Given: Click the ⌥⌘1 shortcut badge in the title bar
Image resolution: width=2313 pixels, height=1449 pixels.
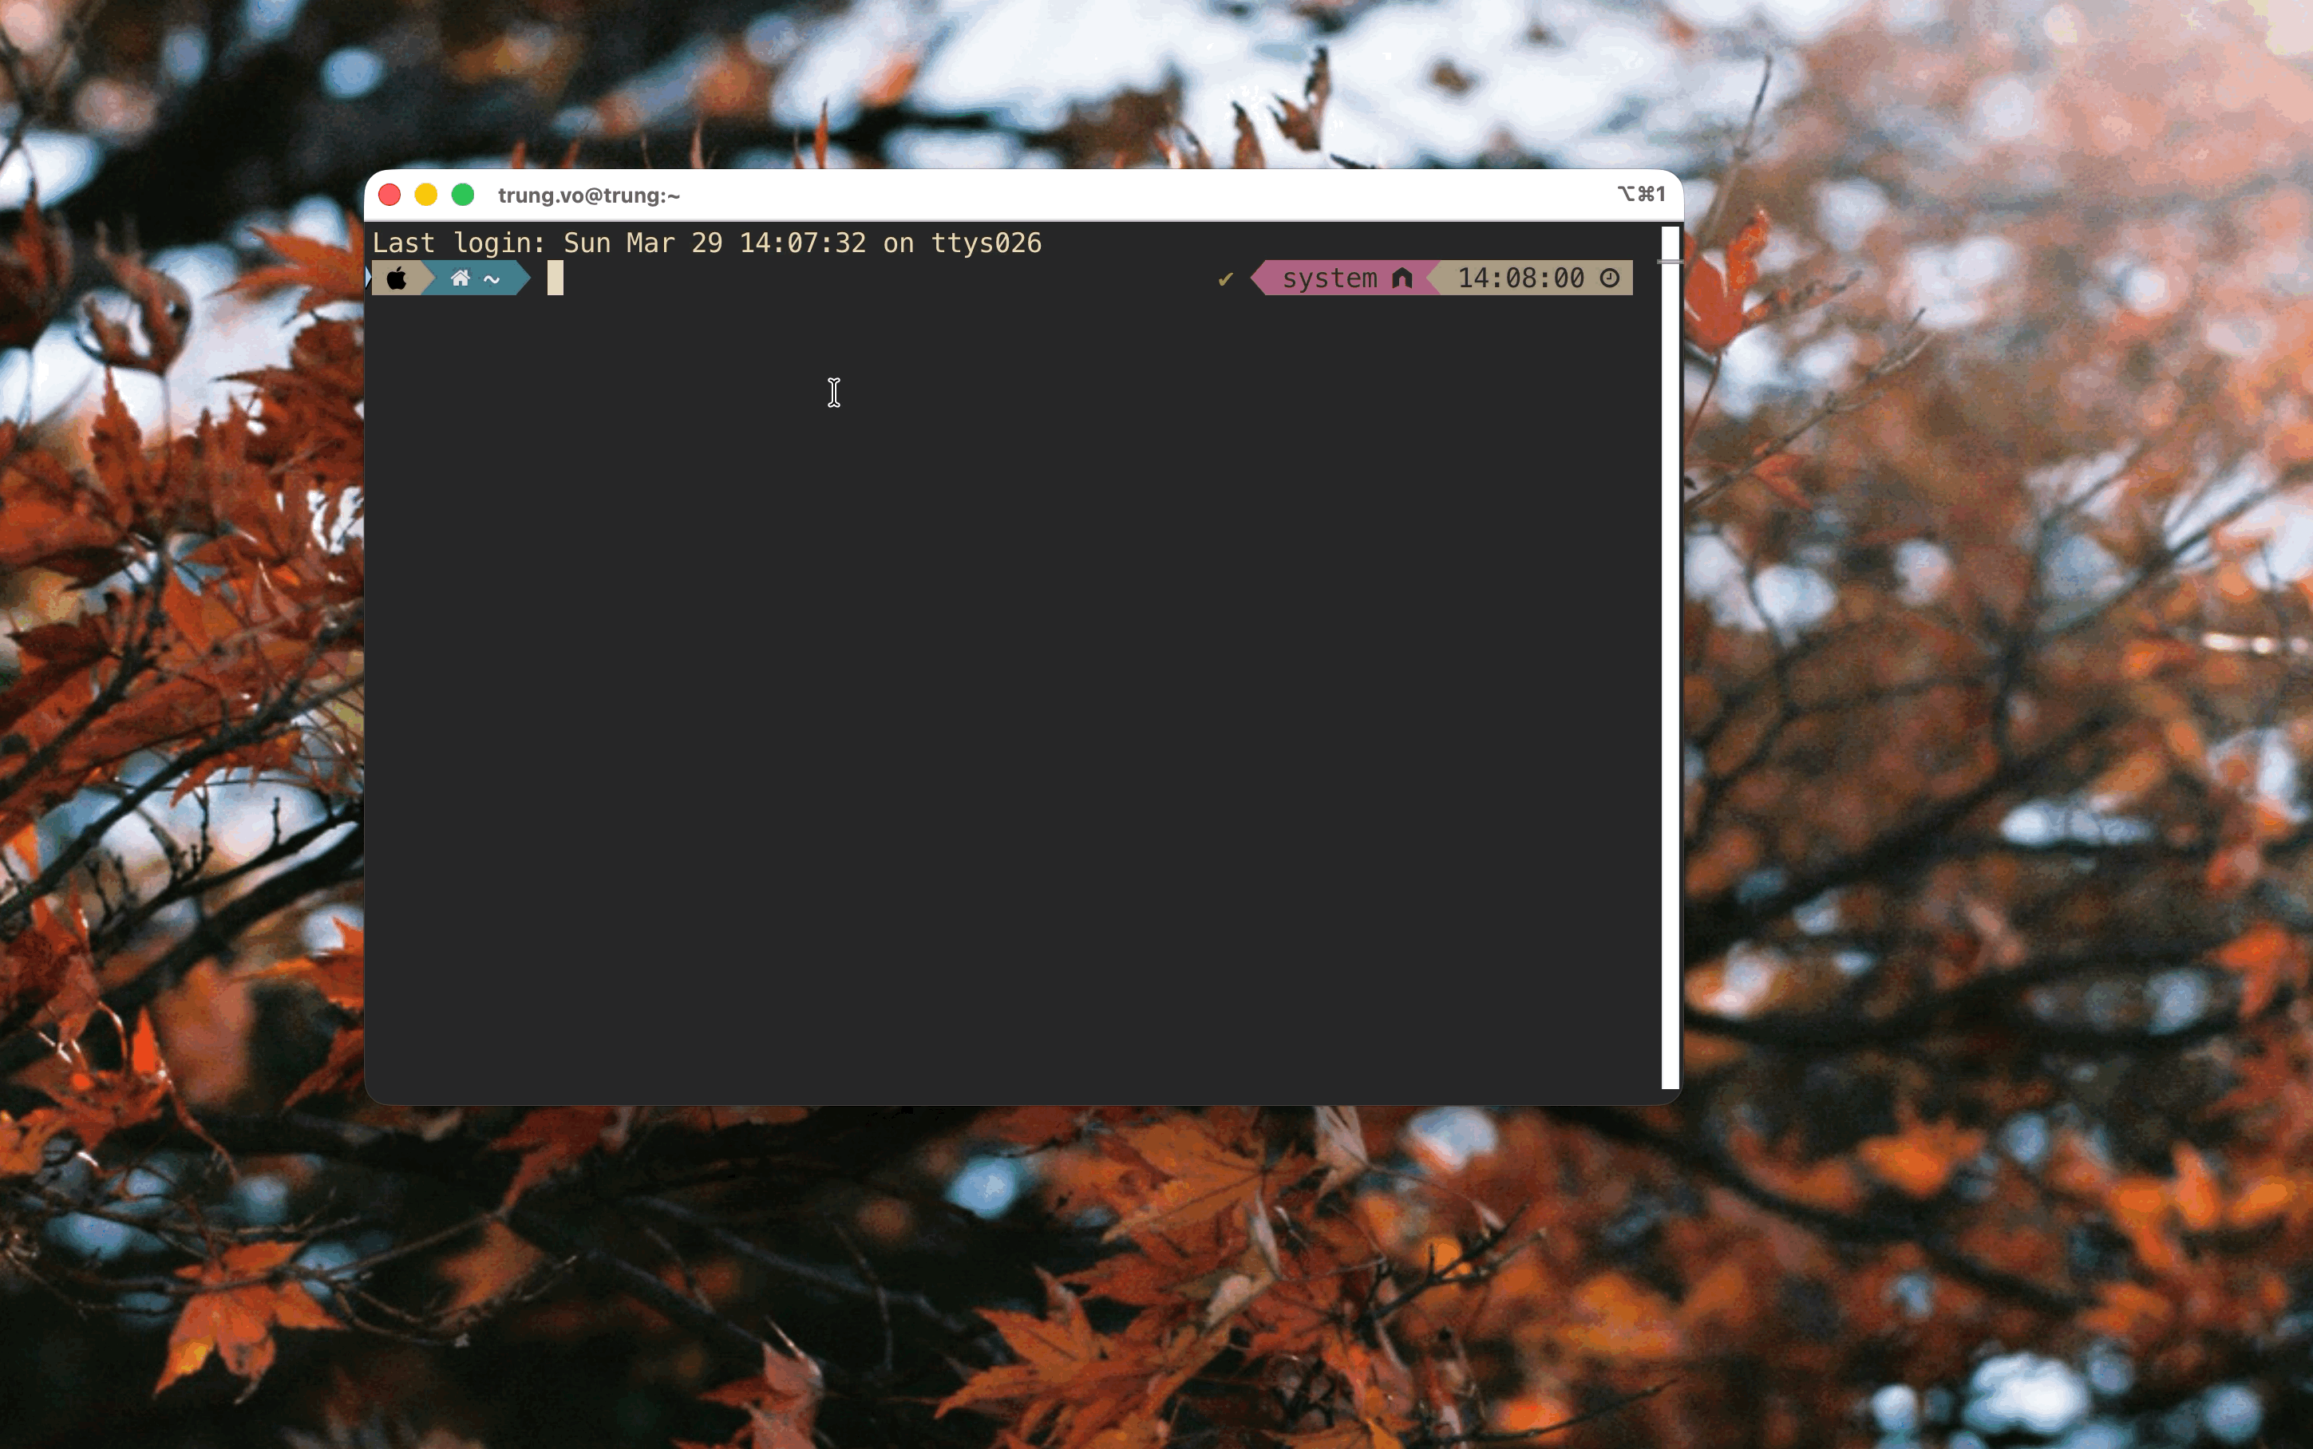Looking at the screenshot, I should tap(1639, 194).
